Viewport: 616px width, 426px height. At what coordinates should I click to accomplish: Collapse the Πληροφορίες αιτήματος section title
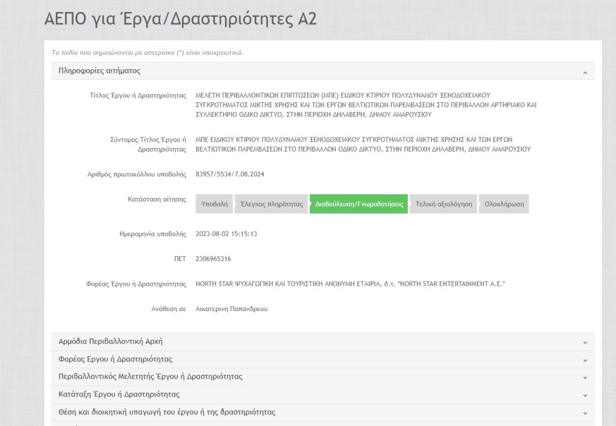point(99,71)
